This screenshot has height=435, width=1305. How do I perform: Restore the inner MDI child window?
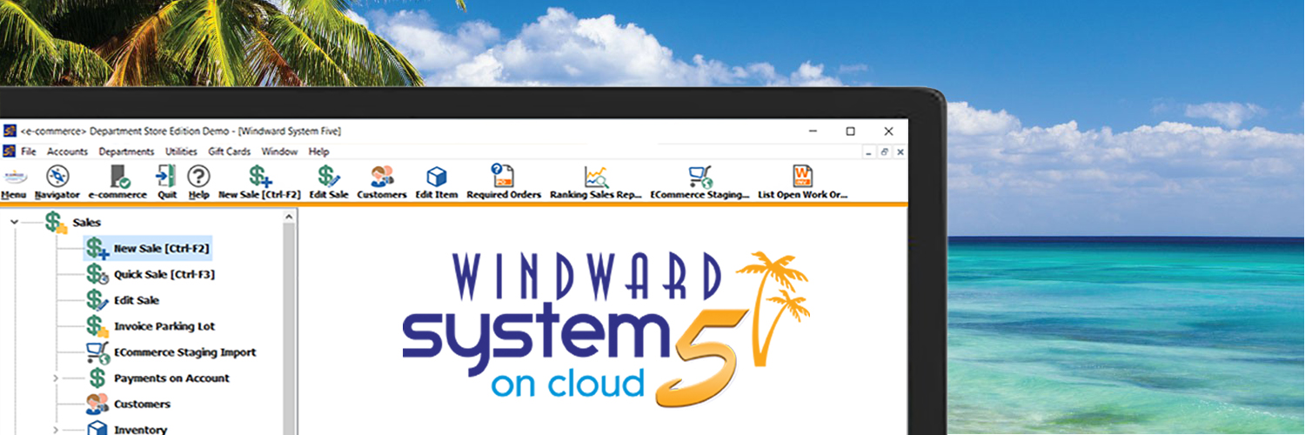pos(884,151)
